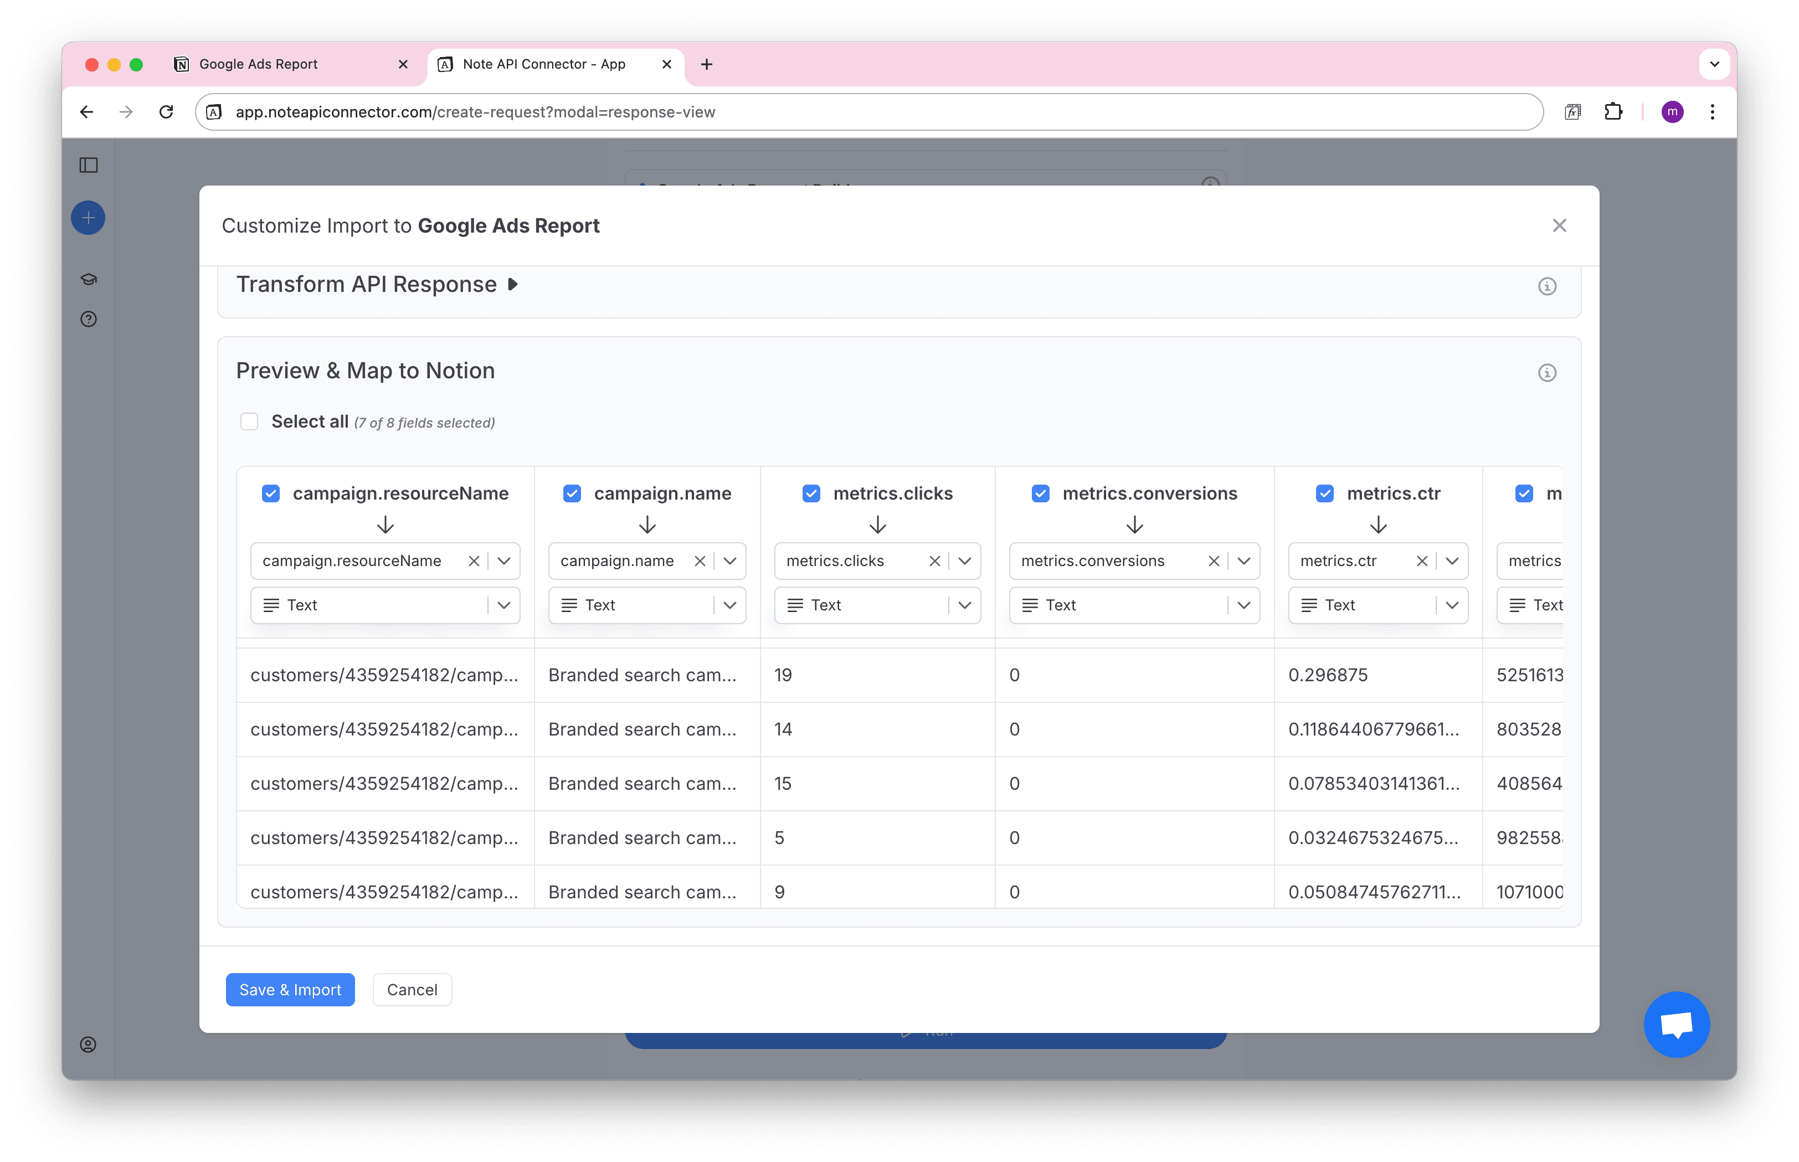Clear the metrics.conversions mapping
Image resolution: width=1799 pixels, height=1162 pixels.
click(x=1214, y=562)
